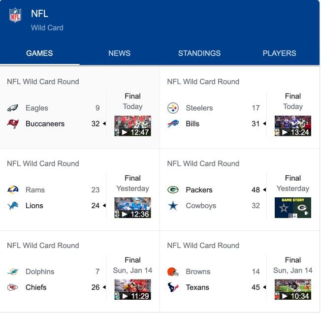Click the Dolphins team name

coord(40,272)
